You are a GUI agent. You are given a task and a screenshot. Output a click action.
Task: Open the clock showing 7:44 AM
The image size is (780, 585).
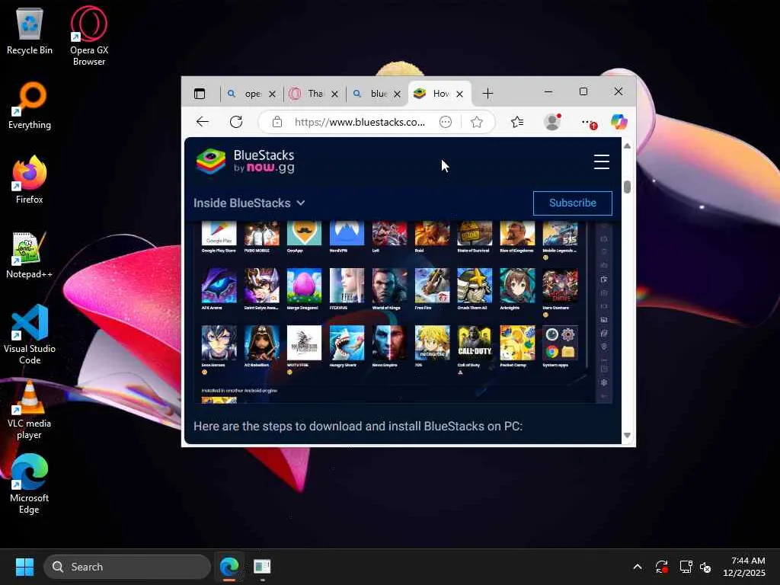point(745,567)
